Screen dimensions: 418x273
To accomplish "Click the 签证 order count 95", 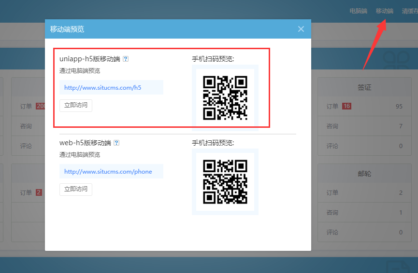I will 399,106.
